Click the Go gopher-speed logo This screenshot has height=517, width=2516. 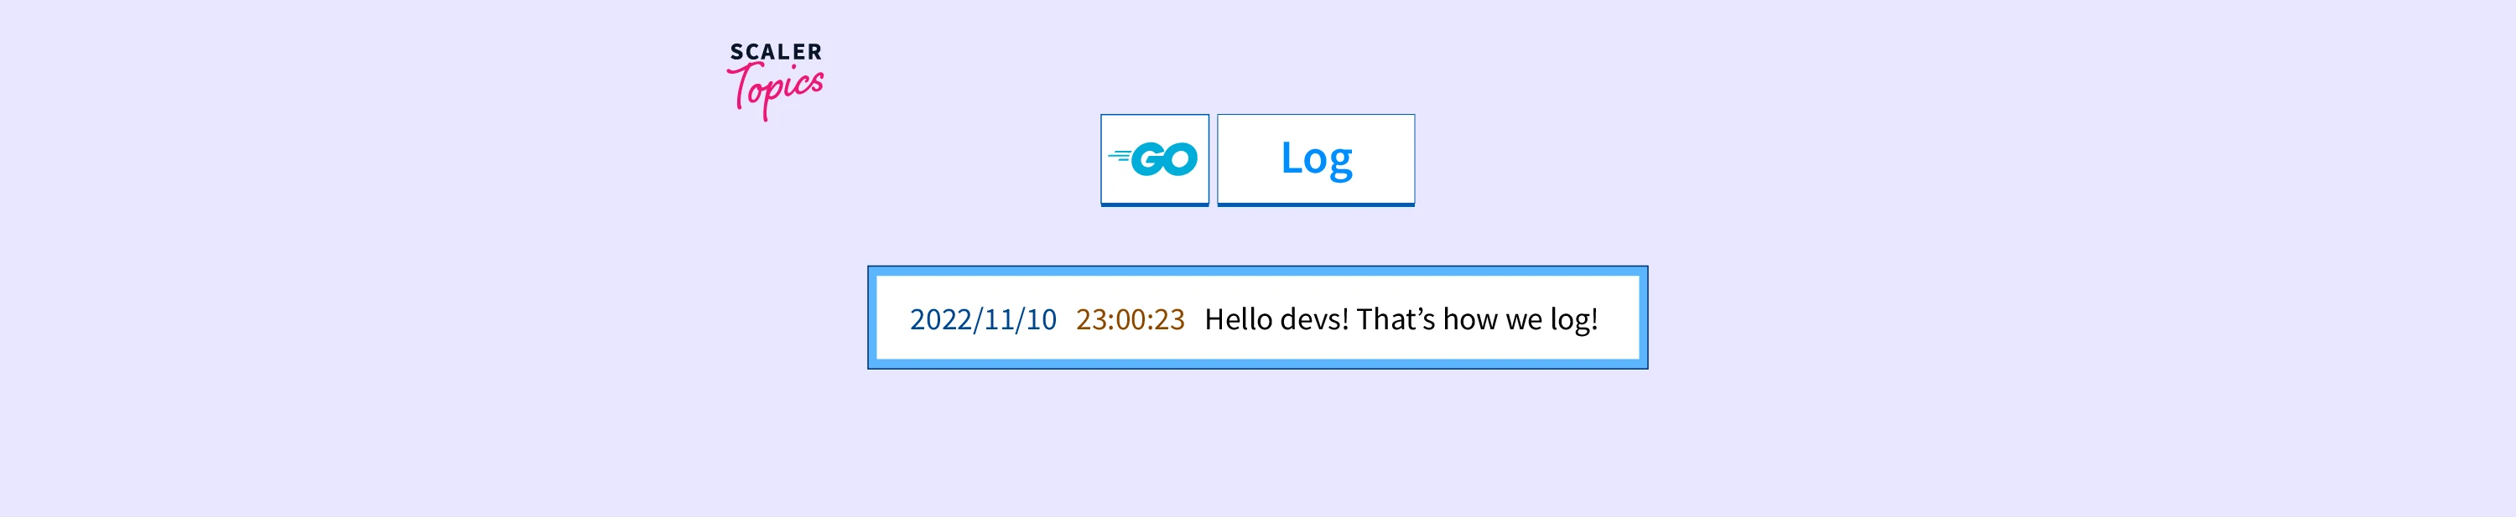(1153, 159)
